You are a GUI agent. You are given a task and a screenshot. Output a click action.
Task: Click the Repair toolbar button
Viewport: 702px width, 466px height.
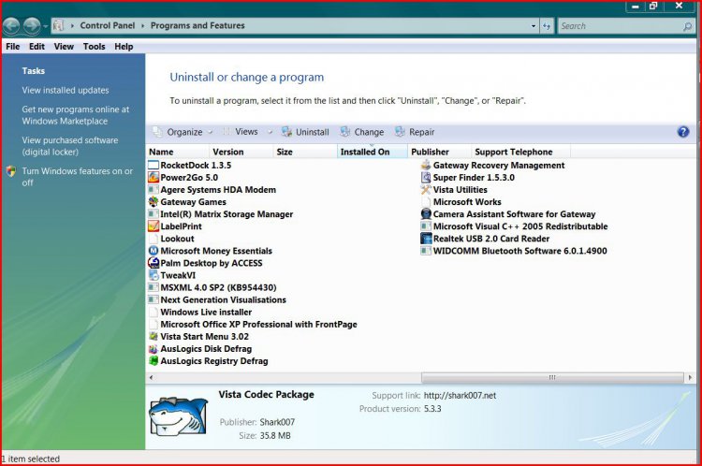415,132
